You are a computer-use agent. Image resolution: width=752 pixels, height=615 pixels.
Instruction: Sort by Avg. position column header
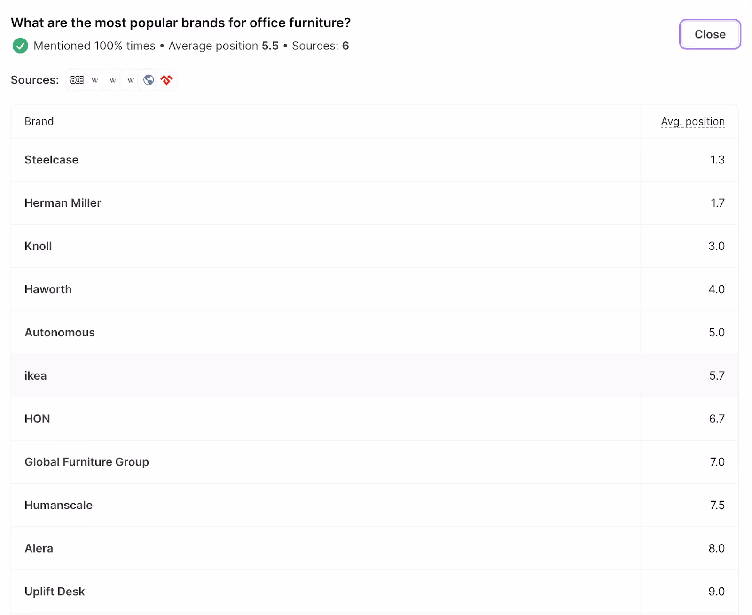click(x=693, y=121)
